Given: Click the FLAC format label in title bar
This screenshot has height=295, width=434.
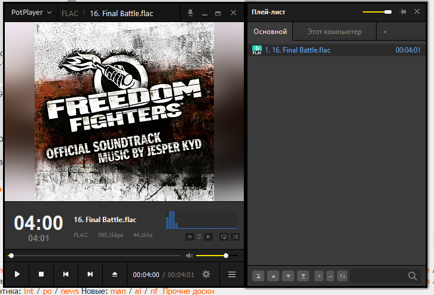Looking at the screenshot, I should point(70,14).
